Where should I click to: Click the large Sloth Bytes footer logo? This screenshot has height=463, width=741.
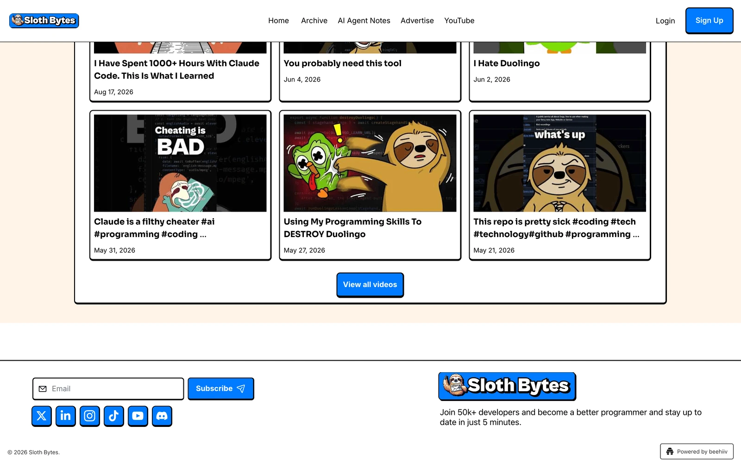pos(507,386)
